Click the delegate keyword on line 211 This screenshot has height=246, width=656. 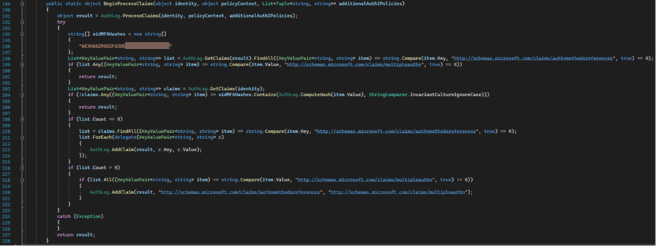tap(125, 137)
